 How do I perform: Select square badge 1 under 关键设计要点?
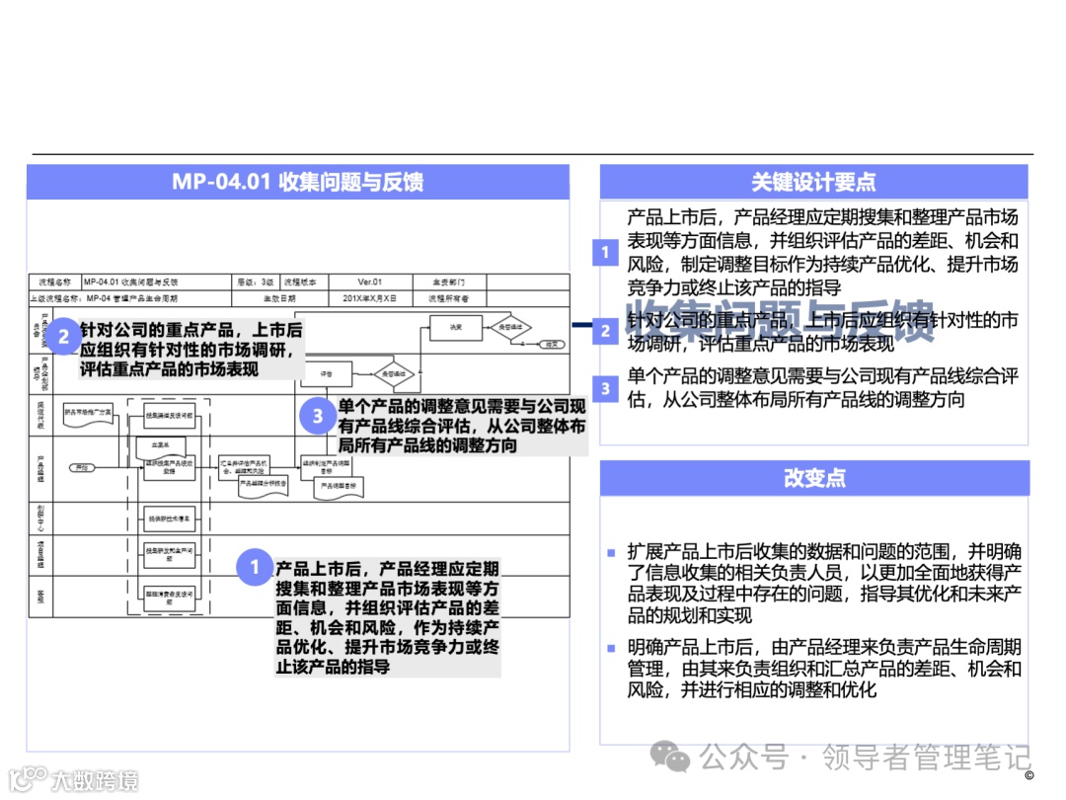605,253
